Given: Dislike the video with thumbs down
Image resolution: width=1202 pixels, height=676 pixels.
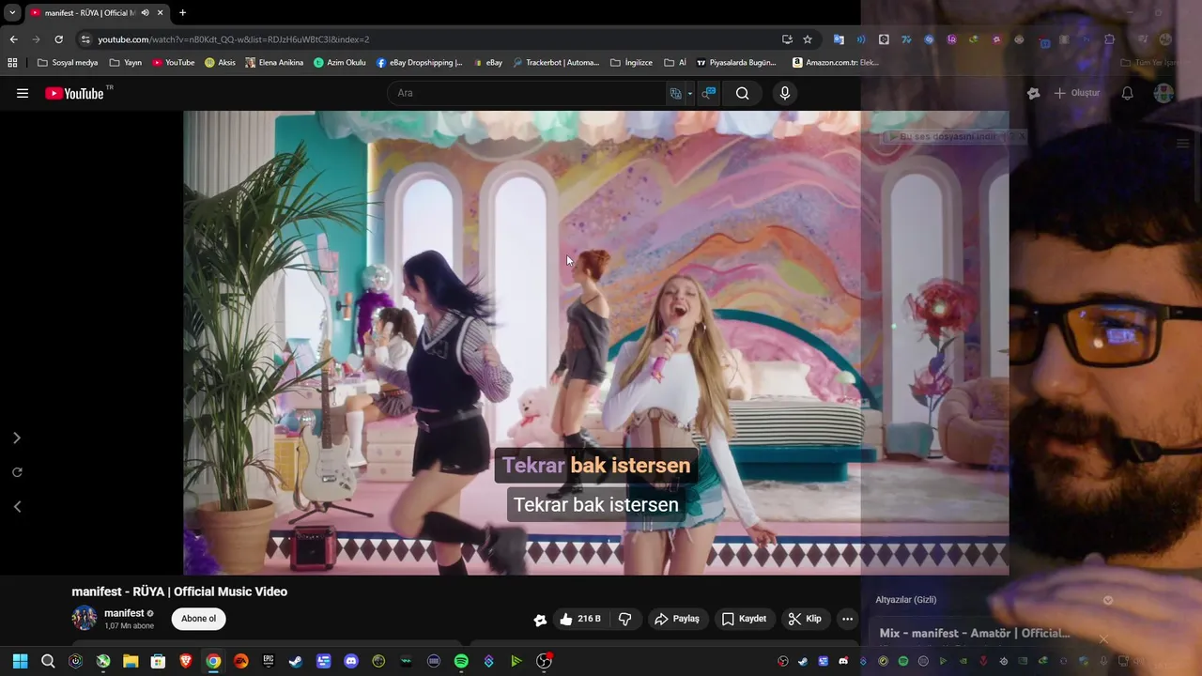Looking at the screenshot, I should click(x=624, y=619).
